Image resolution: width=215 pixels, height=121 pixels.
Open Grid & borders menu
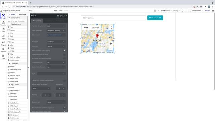pyautogui.click(x=166, y=11)
